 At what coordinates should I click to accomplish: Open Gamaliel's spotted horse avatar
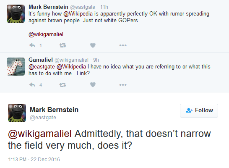click(x=16, y=66)
